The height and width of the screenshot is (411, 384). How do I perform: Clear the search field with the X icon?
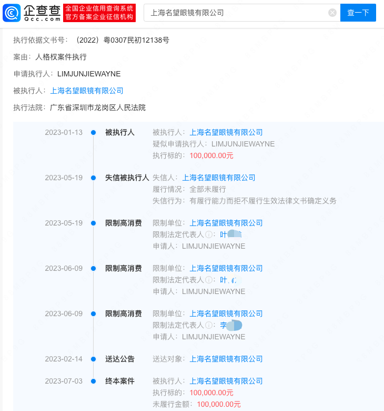click(332, 13)
